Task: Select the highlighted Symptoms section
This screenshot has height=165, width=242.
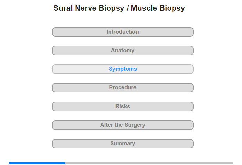Action: (x=123, y=69)
